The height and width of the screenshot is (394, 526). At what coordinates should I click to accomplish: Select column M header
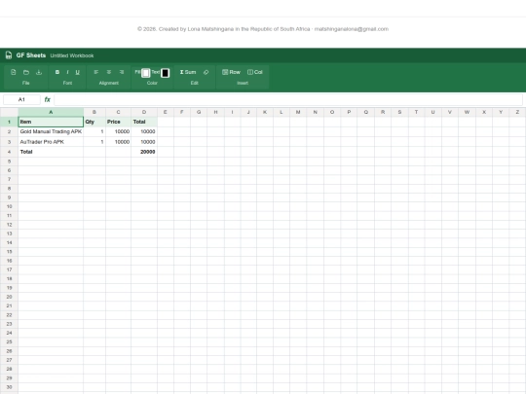click(298, 112)
